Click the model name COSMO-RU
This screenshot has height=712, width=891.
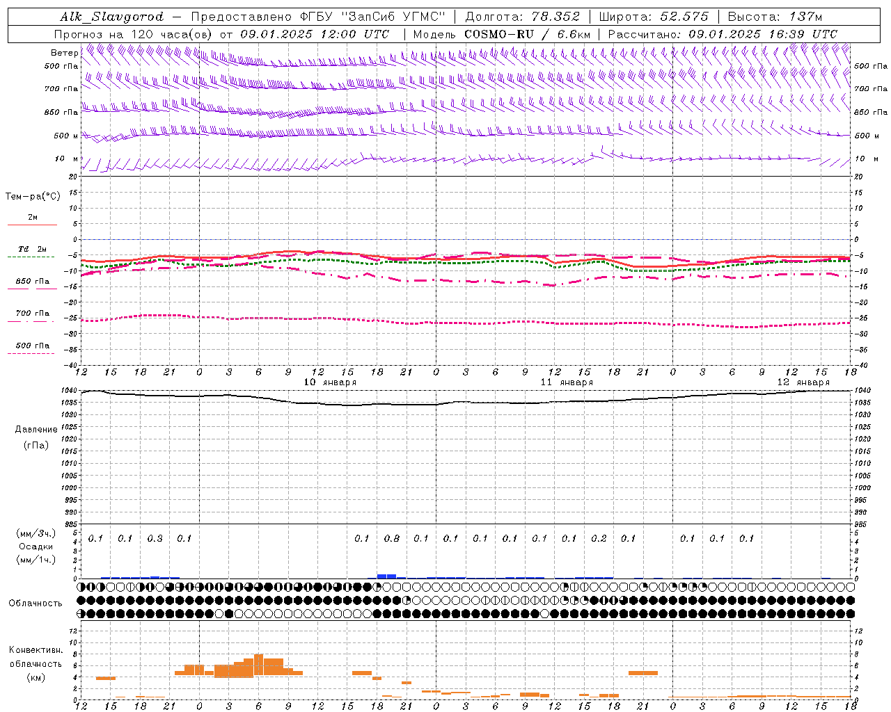click(x=498, y=34)
